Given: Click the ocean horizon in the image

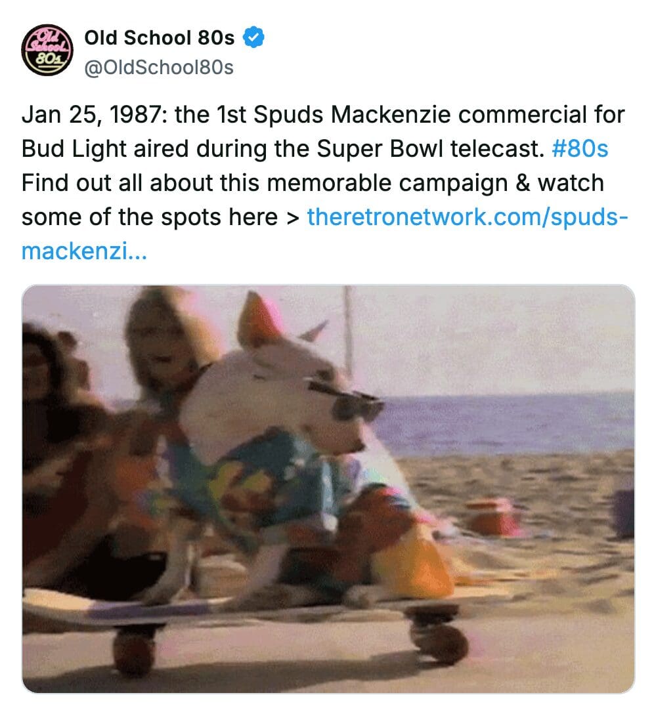Looking at the screenshot, I should click(506, 394).
